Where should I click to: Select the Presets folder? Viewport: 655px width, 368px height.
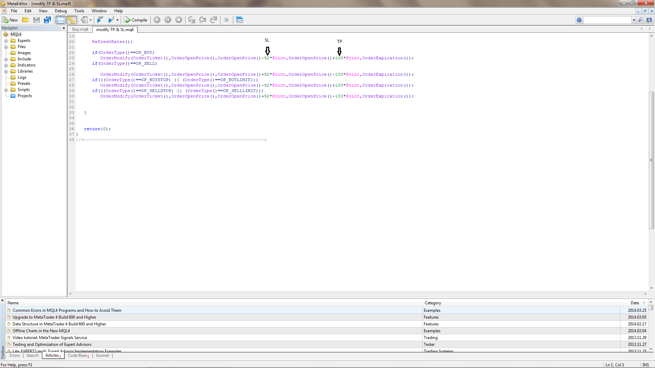(24, 83)
